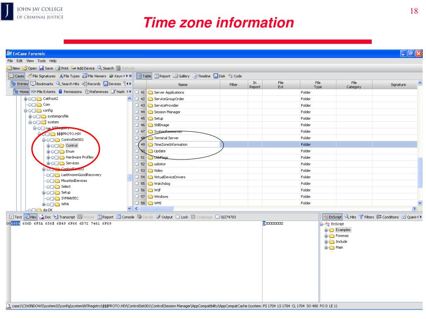Image resolution: width=426 pixels, height=319 pixels.
Task: Open the File Extents view
Action: click(43, 92)
